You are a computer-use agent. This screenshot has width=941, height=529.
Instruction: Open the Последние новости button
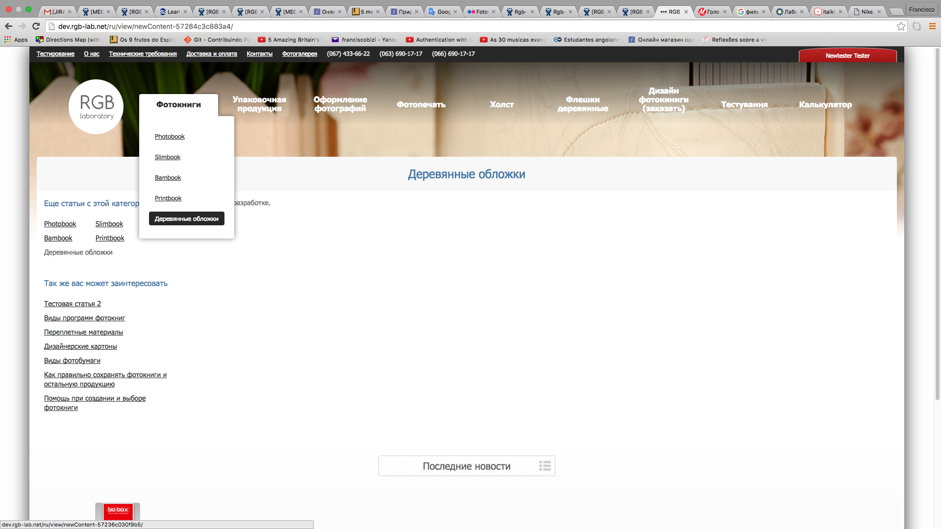click(x=466, y=466)
